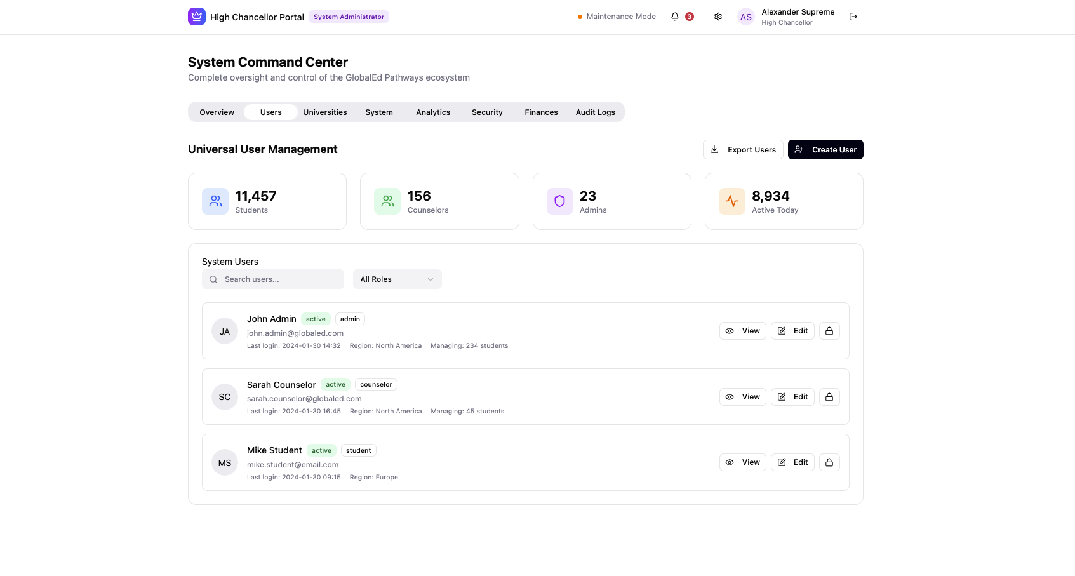Focus the Search users field

point(279,279)
